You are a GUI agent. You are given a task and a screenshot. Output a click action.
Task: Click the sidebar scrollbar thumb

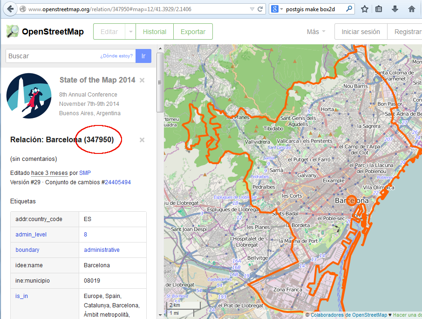160,82
